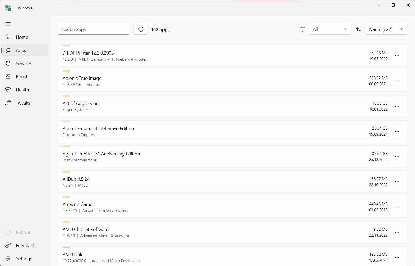The height and width of the screenshot is (266, 415).
Task: Select the 7-PDF Printer 12.2.0.2905 entry
Action: click(x=233, y=55)
